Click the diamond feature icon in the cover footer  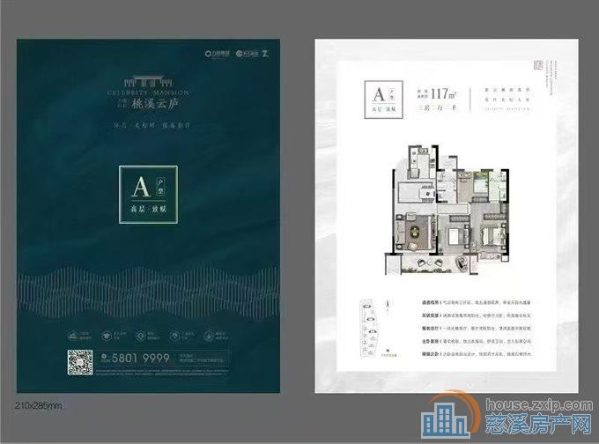(x=141, y=336)
